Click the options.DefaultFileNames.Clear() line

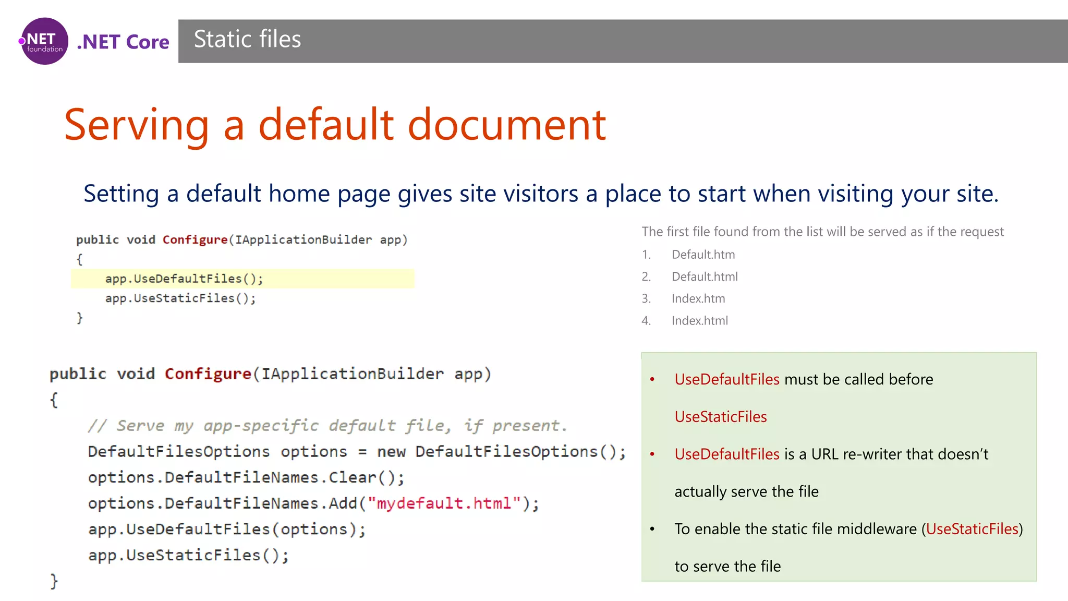[246, 477]
